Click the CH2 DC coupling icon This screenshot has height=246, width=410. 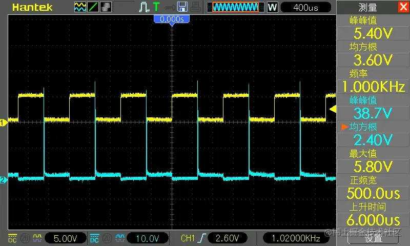click(94, 238)
